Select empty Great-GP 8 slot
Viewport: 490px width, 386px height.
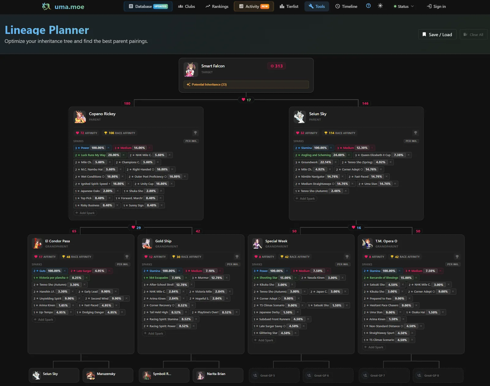(438, 375)
